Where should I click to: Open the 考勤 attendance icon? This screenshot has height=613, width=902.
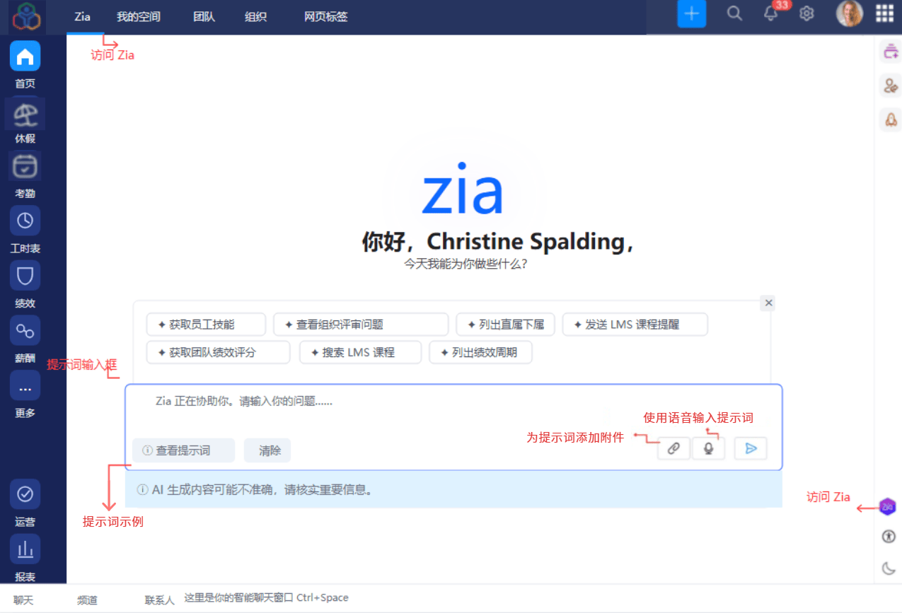25,166
